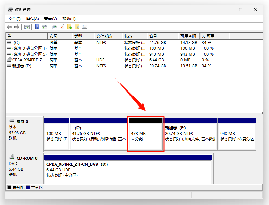Image resolution: width=269 pixels, height=205 pixels.
Task: Show/hide console tree toolbar icon
Action: click(27, 27)
